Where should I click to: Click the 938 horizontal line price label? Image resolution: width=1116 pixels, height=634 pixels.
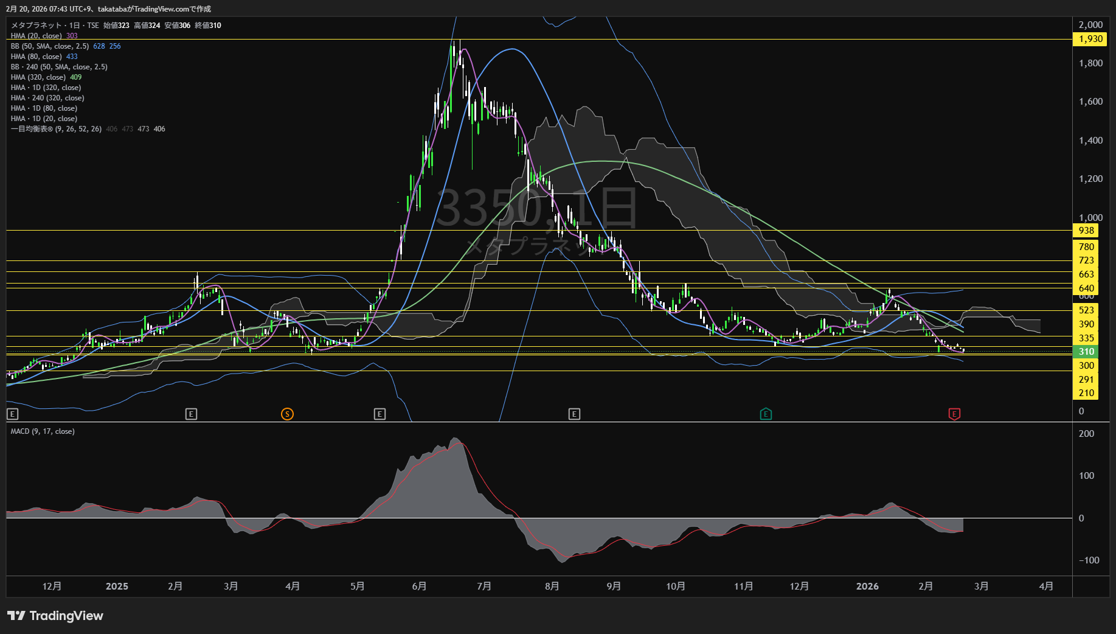click(1086, 231)
